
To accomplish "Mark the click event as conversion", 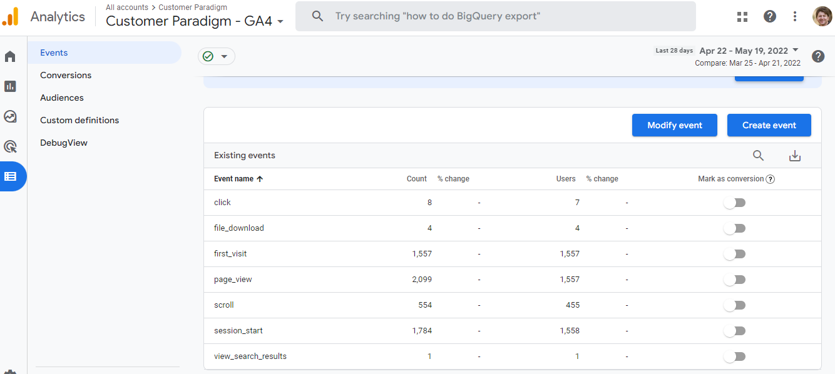I will click(734, 203).
